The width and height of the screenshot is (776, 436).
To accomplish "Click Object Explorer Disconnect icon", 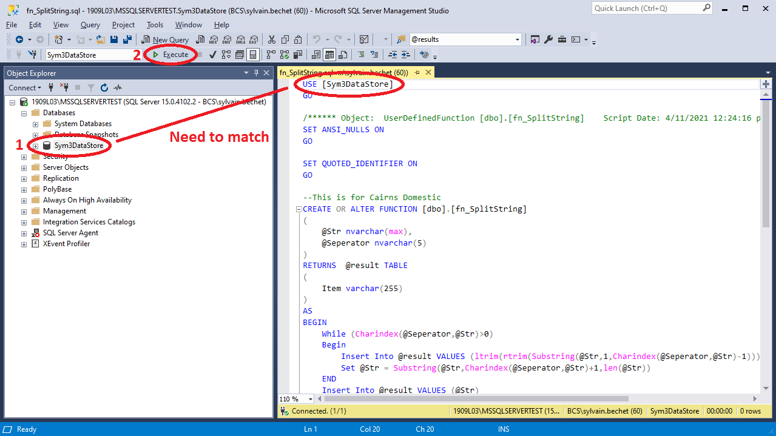I will [64, 87].
